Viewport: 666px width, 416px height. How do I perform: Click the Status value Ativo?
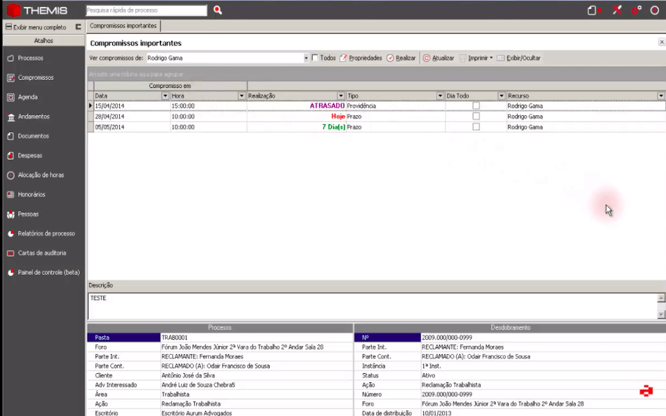[x=428, y=375]
